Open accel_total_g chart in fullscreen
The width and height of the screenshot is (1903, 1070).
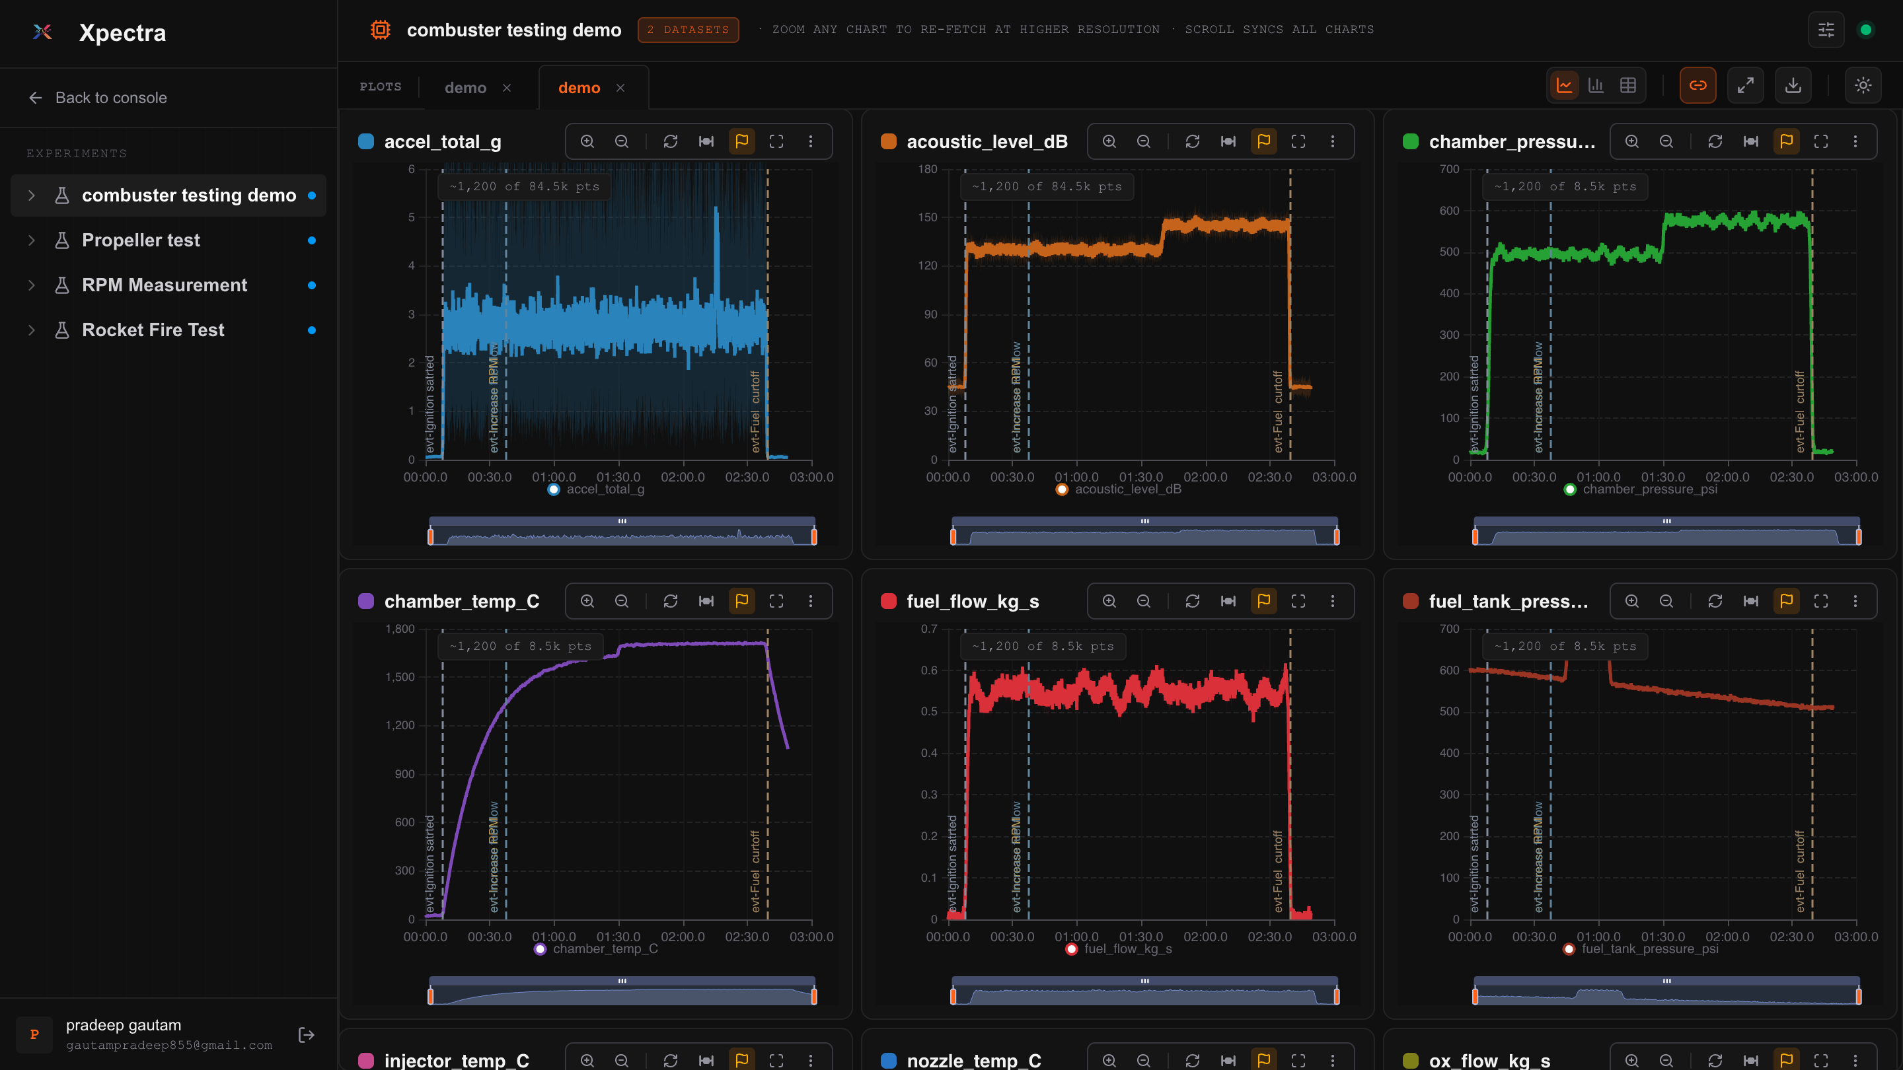776,141
